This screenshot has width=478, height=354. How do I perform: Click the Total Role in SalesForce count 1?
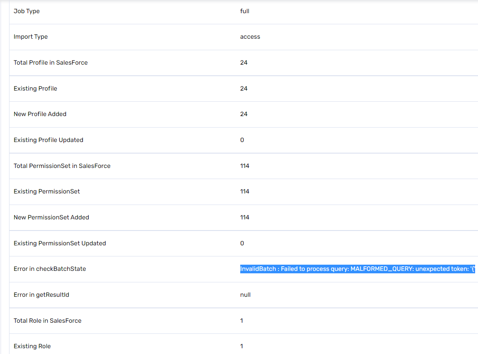click(x=242, y=321)
